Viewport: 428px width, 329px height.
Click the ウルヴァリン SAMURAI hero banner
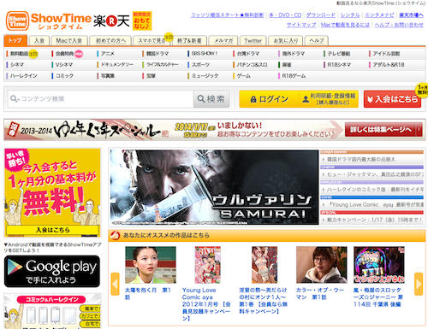pyautogui.click(x=214, y=187)
